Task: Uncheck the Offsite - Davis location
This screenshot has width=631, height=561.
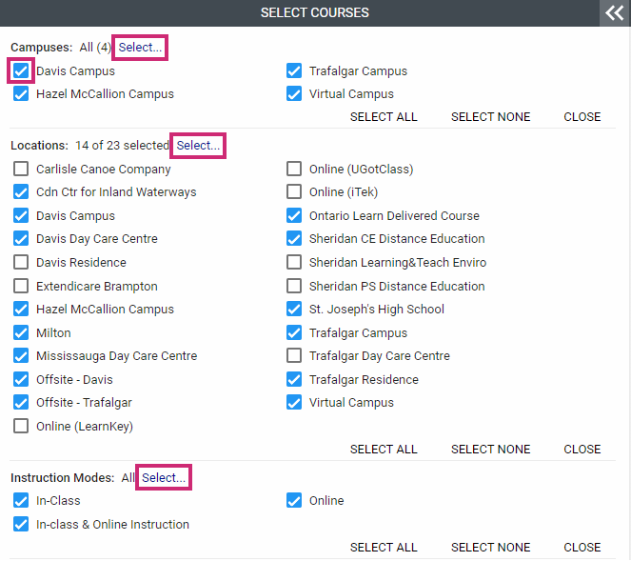Action: [21, 380]
